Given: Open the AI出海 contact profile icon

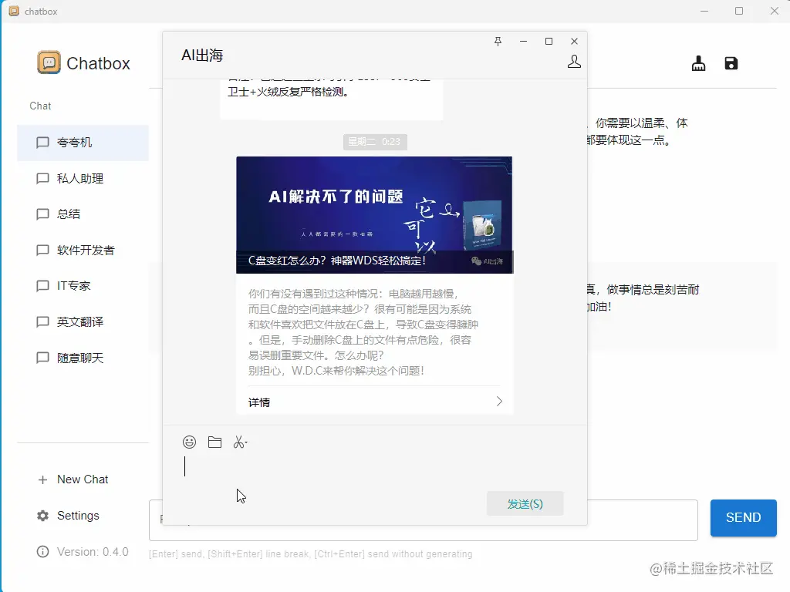Looking at the screenshot, I should (574, 62).
